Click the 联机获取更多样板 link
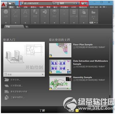The image size is (115, 114). coord(19,92)
